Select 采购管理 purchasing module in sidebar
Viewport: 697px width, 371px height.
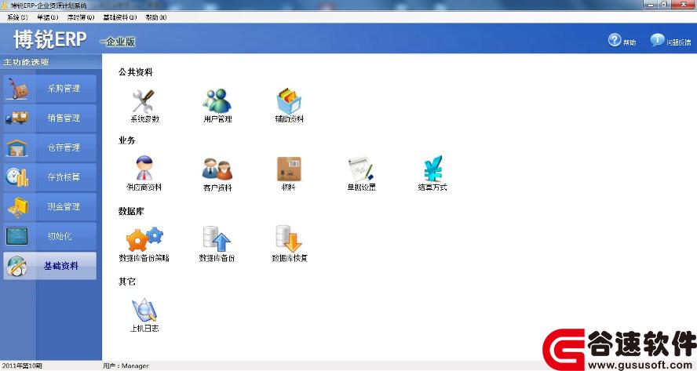click(49, 89)
